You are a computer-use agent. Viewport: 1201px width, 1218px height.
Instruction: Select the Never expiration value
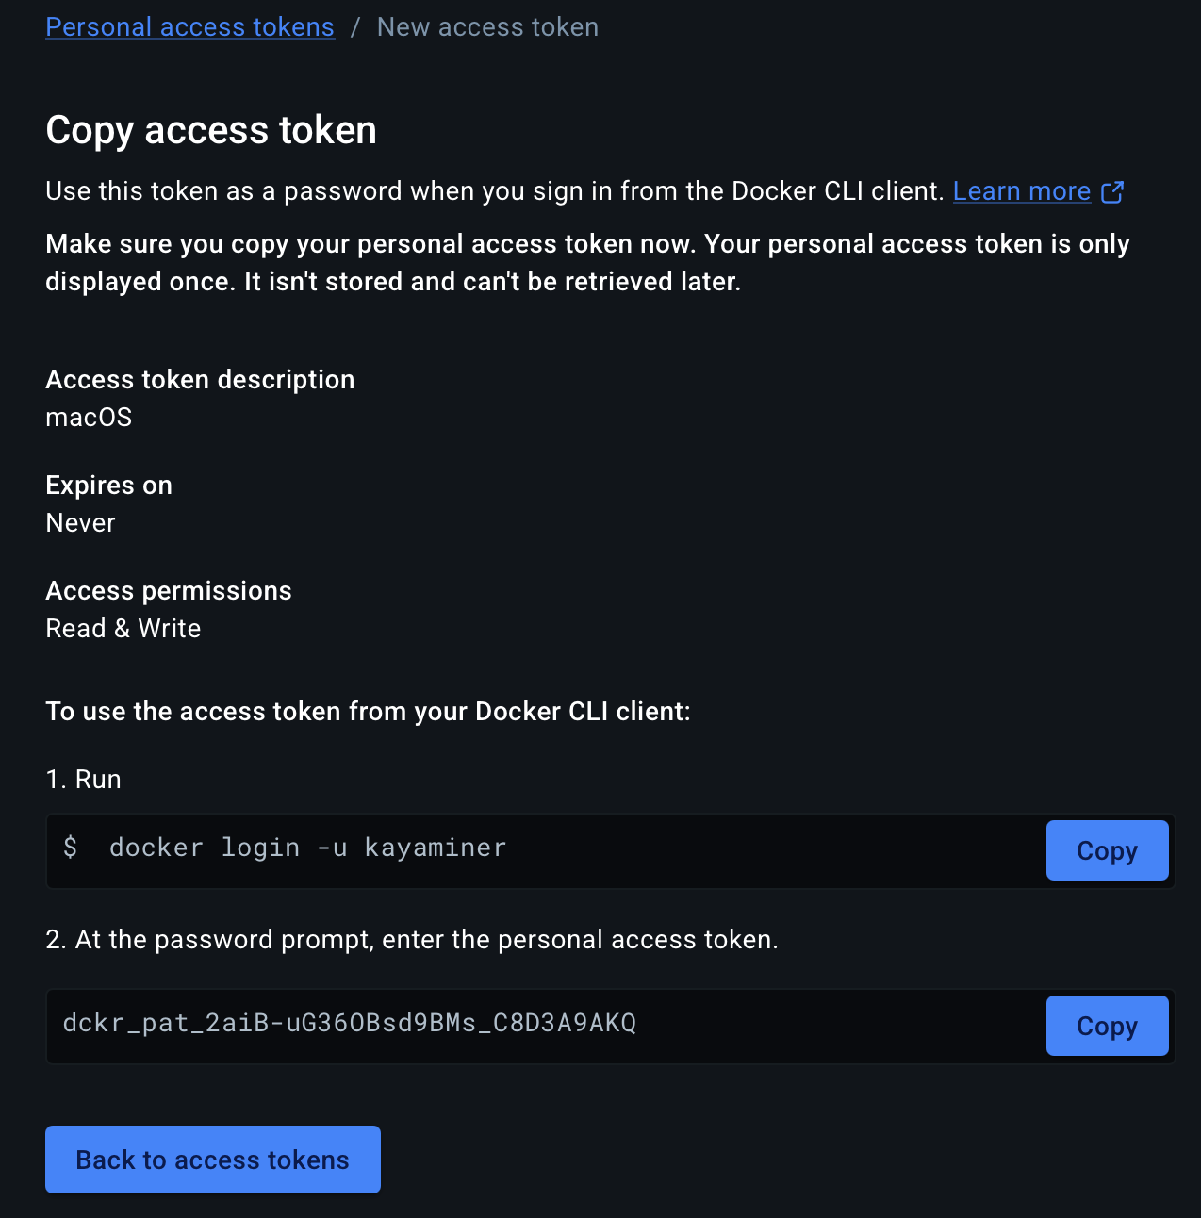[x=80, y=523]
